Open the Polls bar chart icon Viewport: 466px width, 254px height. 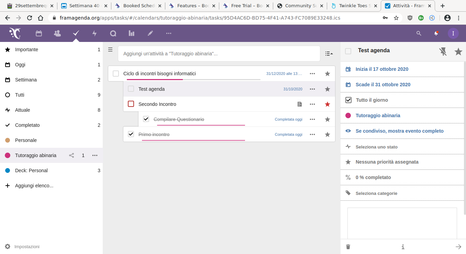(132, 33)
